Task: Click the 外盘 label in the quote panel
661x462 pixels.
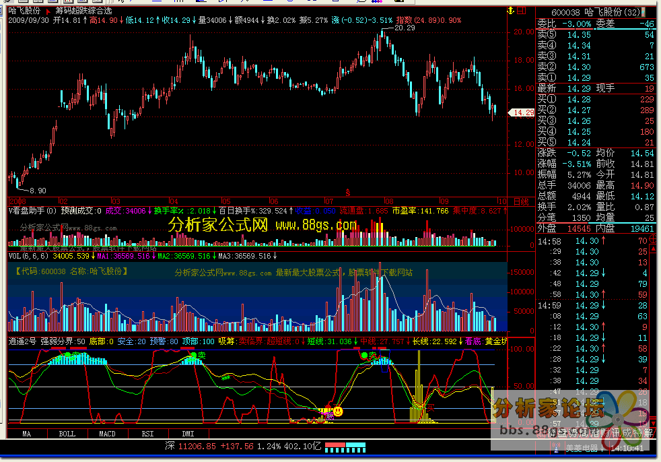Action: tap(547, 229)
